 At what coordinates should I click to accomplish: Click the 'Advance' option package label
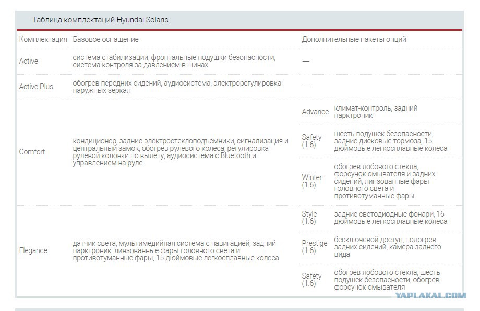tap(315, 112)
